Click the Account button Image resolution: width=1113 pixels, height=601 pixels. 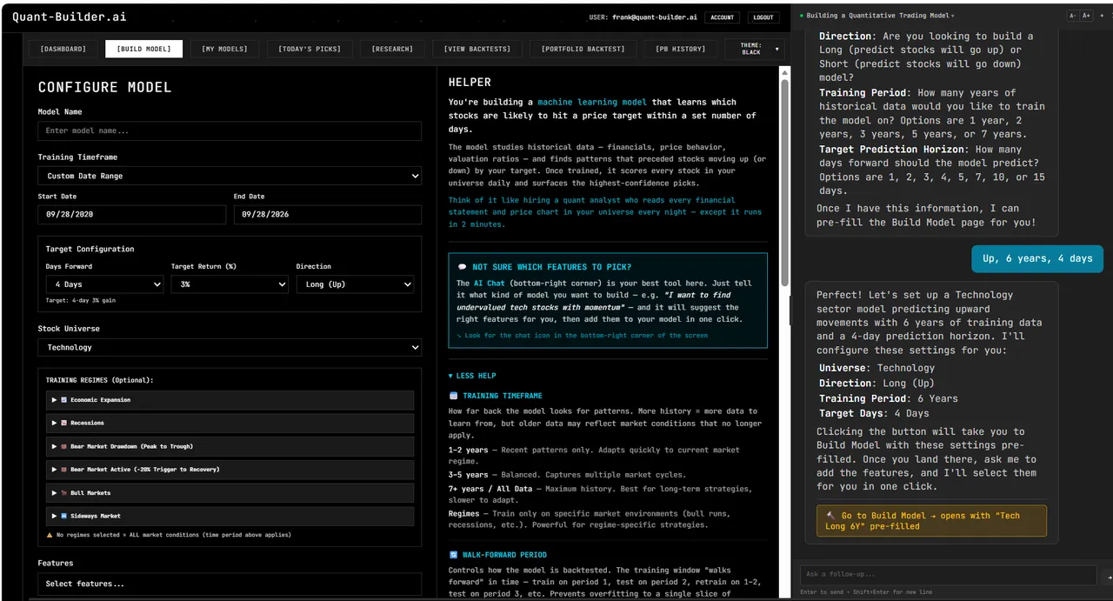722,17
